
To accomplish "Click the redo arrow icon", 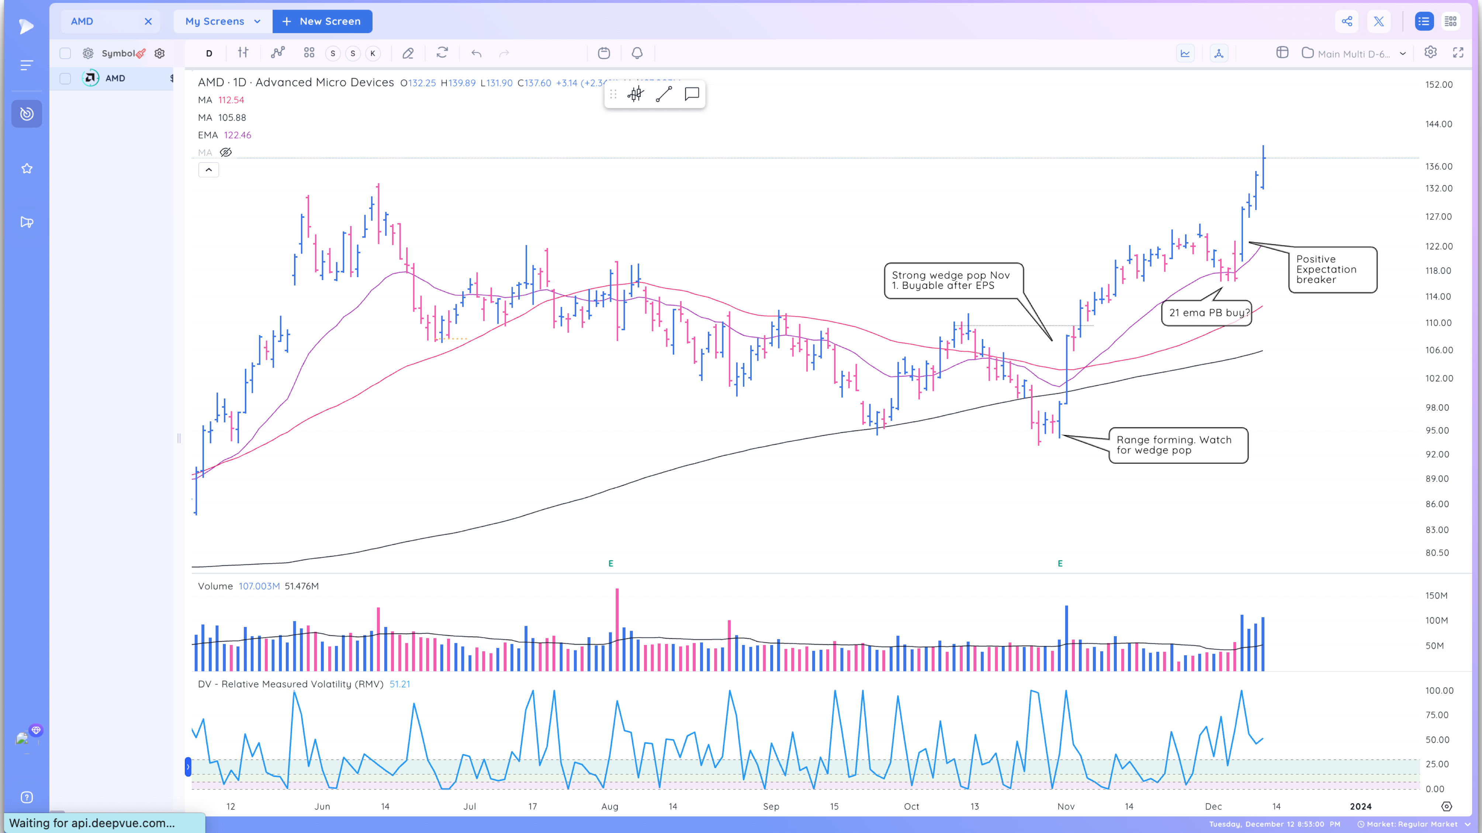I will [x=504, y=53].
